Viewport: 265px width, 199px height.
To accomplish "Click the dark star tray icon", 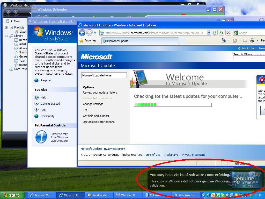I will click(x=209, y=195).
